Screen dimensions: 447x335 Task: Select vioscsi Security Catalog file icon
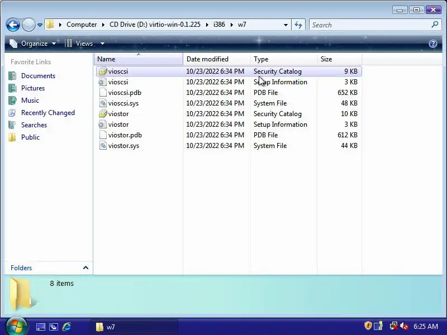coord(103,71)
